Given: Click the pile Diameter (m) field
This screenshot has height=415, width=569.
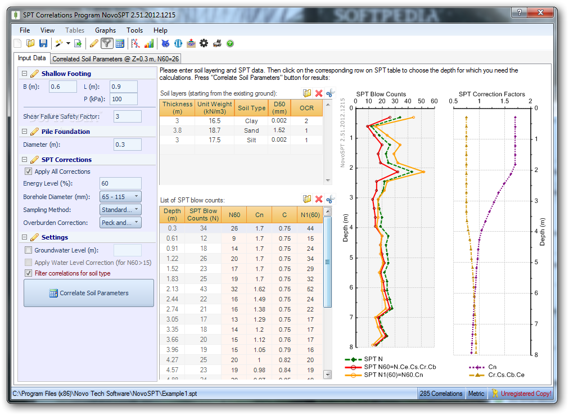Looking at the screenshot, I should [128, 145].
